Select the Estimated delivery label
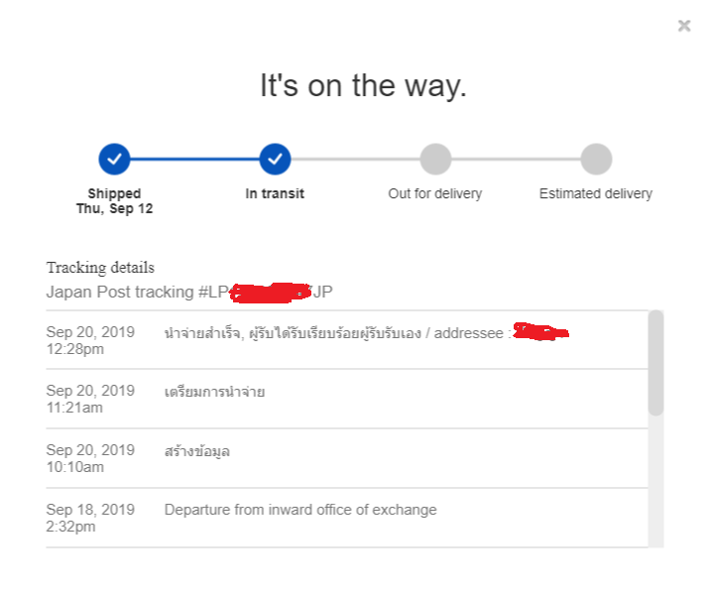Image resolution: width=710 pixels, height=596 pixels. 596,193
